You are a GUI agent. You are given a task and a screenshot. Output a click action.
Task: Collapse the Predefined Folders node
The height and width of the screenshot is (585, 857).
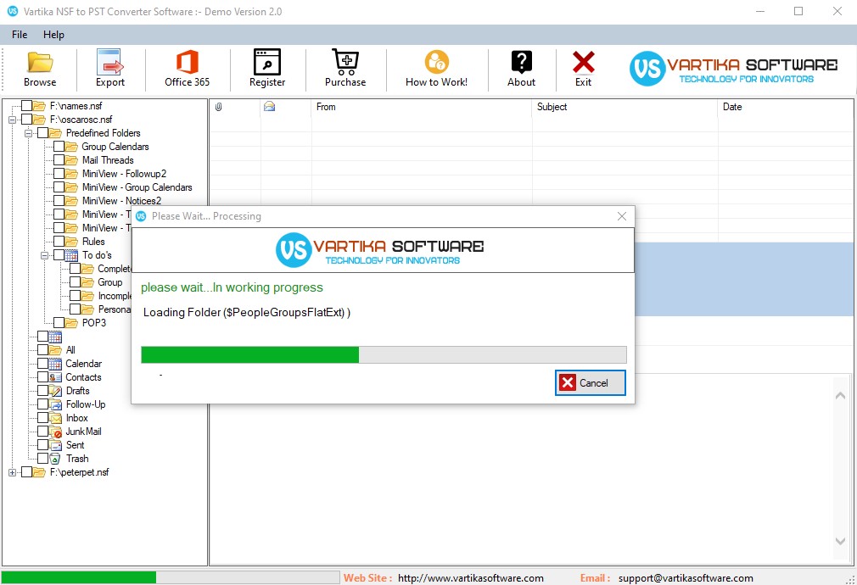pos(28,133)
